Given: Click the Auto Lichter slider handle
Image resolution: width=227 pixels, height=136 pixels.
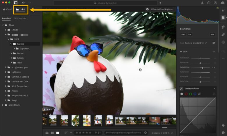Looking at the screenshot, I should [202, 67].
